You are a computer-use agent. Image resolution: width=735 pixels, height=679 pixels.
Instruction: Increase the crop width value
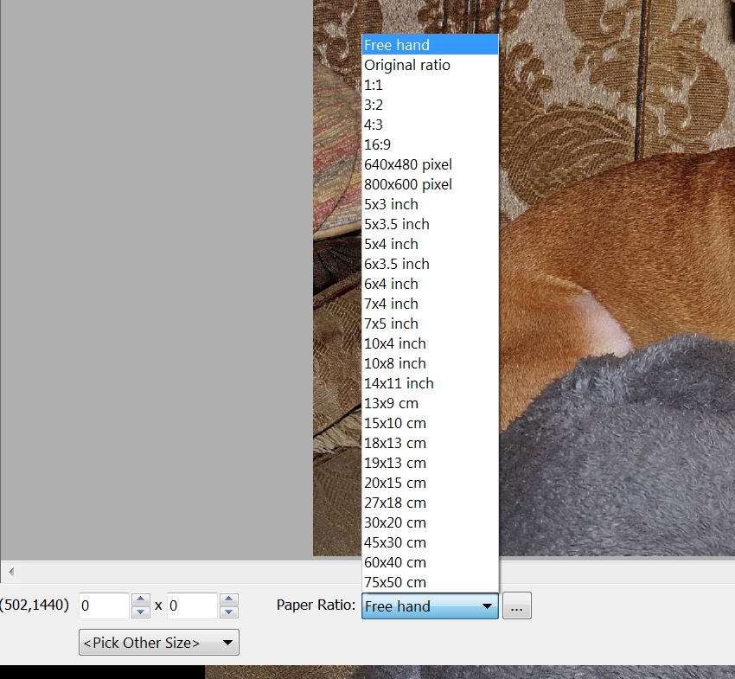point(140,599)
